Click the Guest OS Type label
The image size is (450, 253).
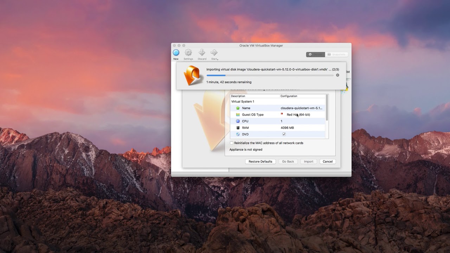coord(253,115)
